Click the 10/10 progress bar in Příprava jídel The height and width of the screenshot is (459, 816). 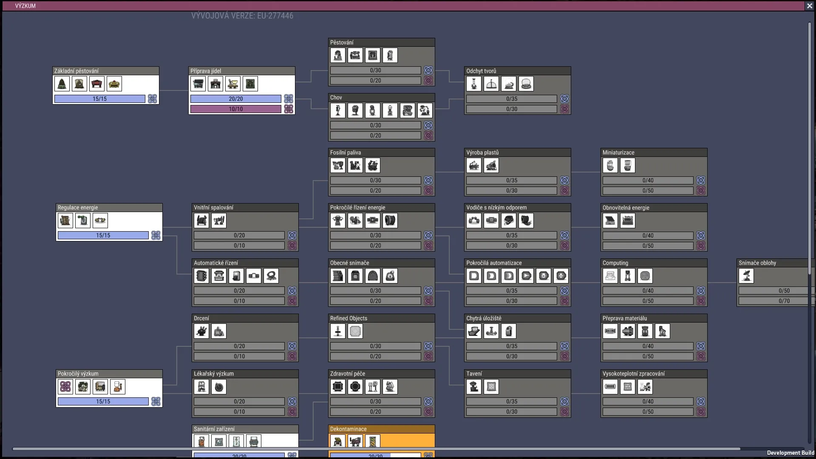pos(236,109)
